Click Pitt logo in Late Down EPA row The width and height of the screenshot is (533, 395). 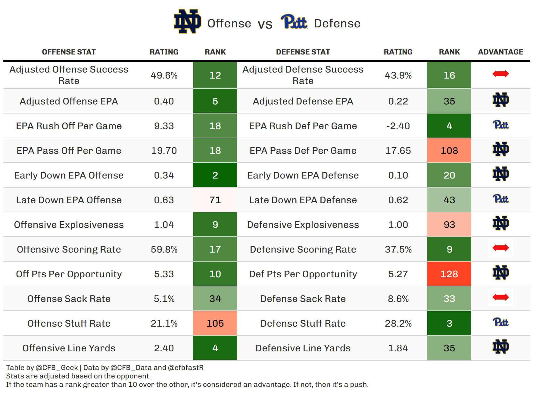point(500,199)
